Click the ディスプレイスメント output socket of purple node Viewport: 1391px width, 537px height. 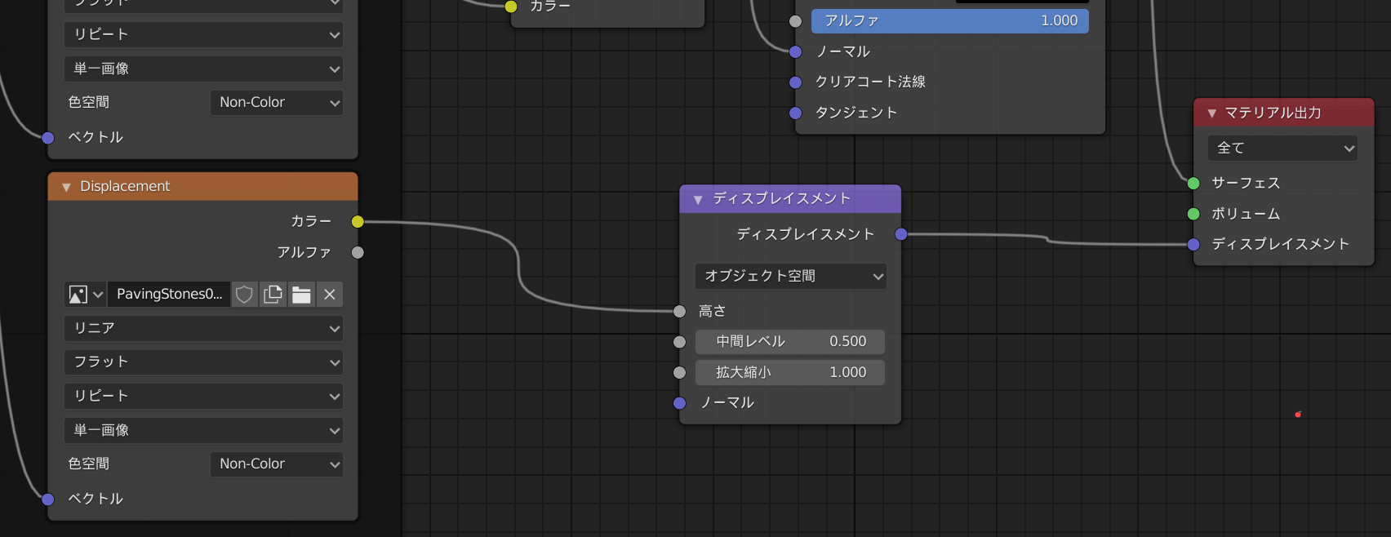tap(901, 234)
